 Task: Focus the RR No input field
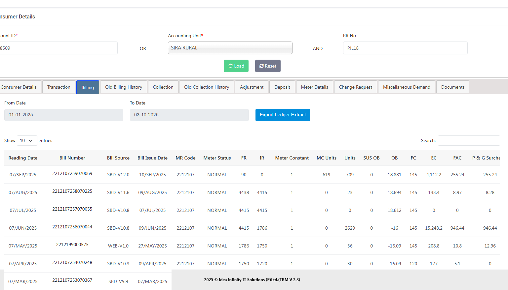pyautogui.click(x=405, y=48)
